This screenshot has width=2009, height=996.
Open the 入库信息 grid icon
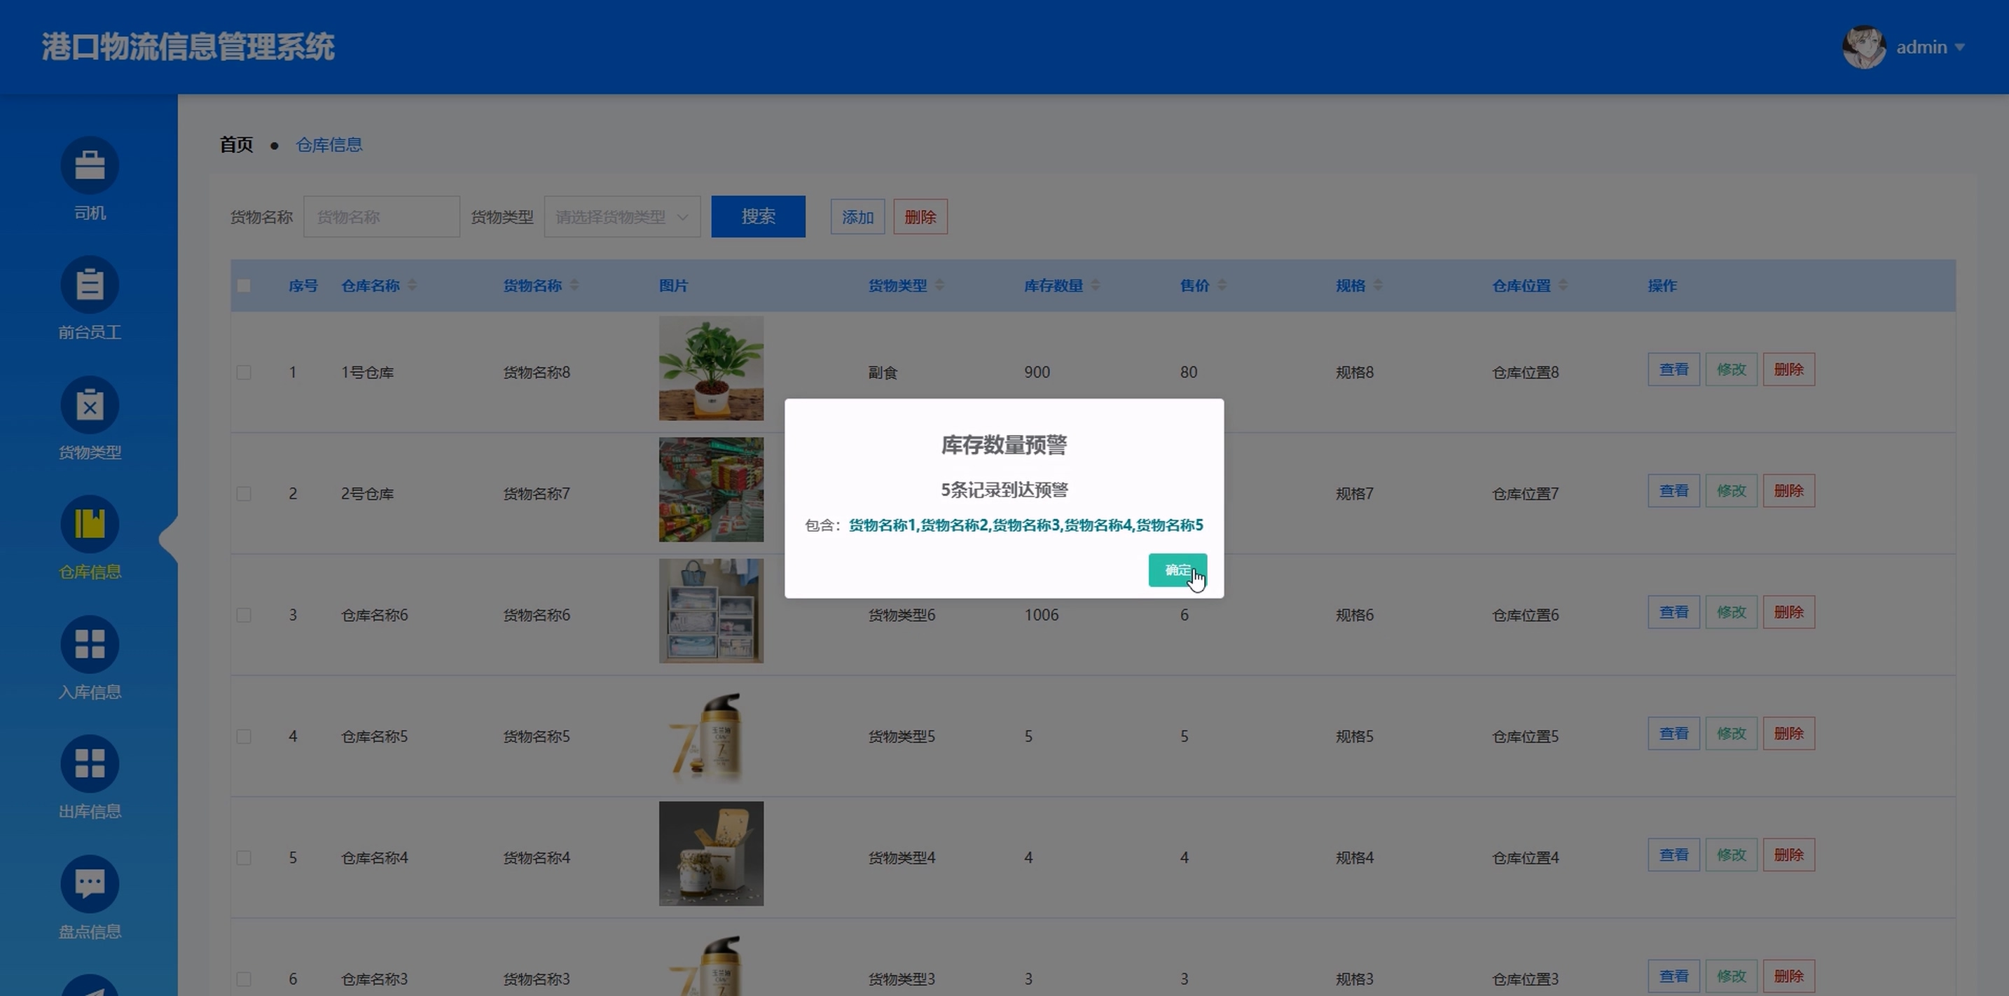[x=90, y=644]
